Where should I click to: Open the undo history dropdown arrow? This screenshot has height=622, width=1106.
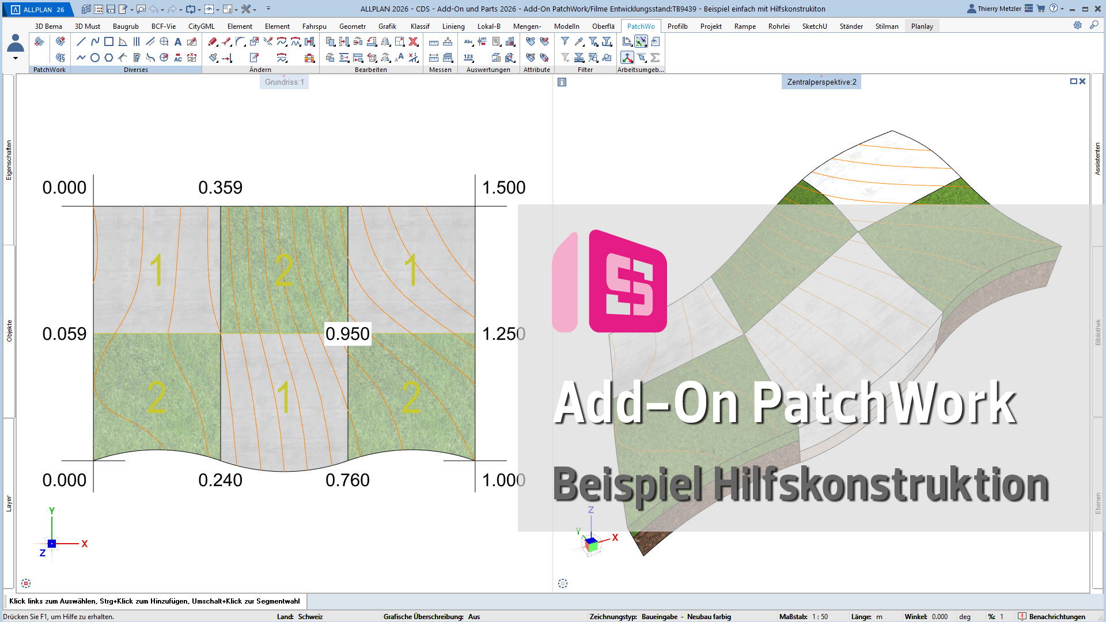point(162,9)
